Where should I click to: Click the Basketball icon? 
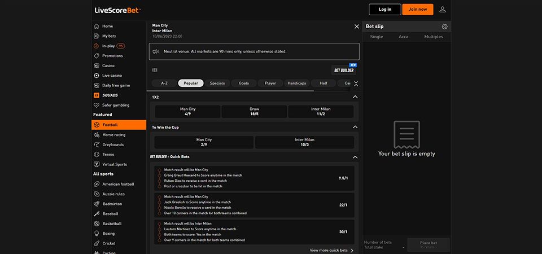[97, 224]
